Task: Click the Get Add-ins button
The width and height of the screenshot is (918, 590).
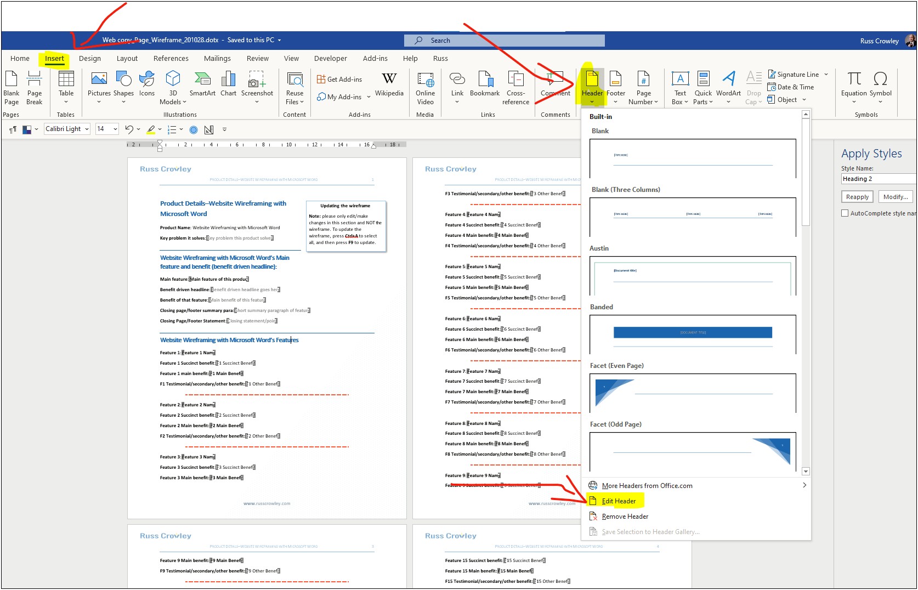Action: pos(339,80)
